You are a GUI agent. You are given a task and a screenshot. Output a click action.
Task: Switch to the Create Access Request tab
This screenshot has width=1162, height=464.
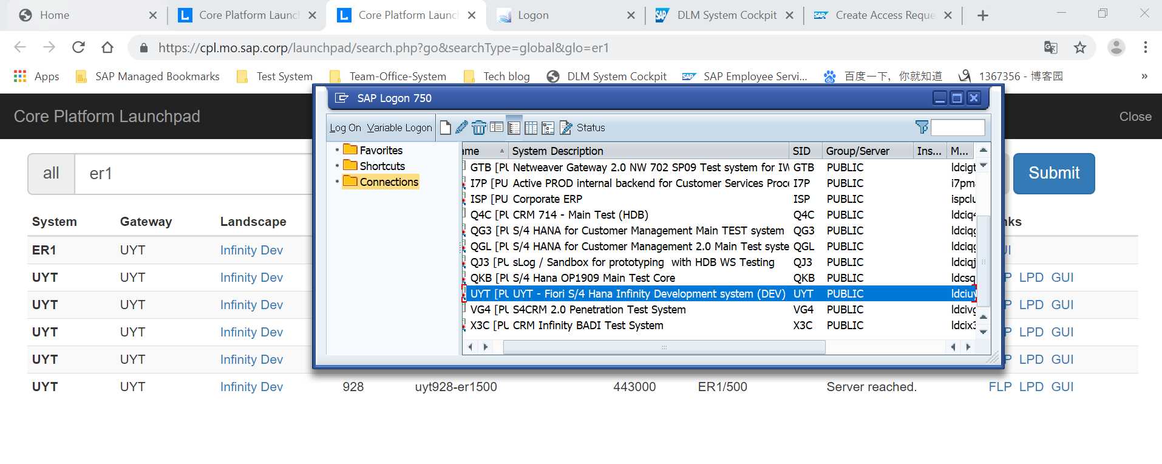click(x=885, y=15)
